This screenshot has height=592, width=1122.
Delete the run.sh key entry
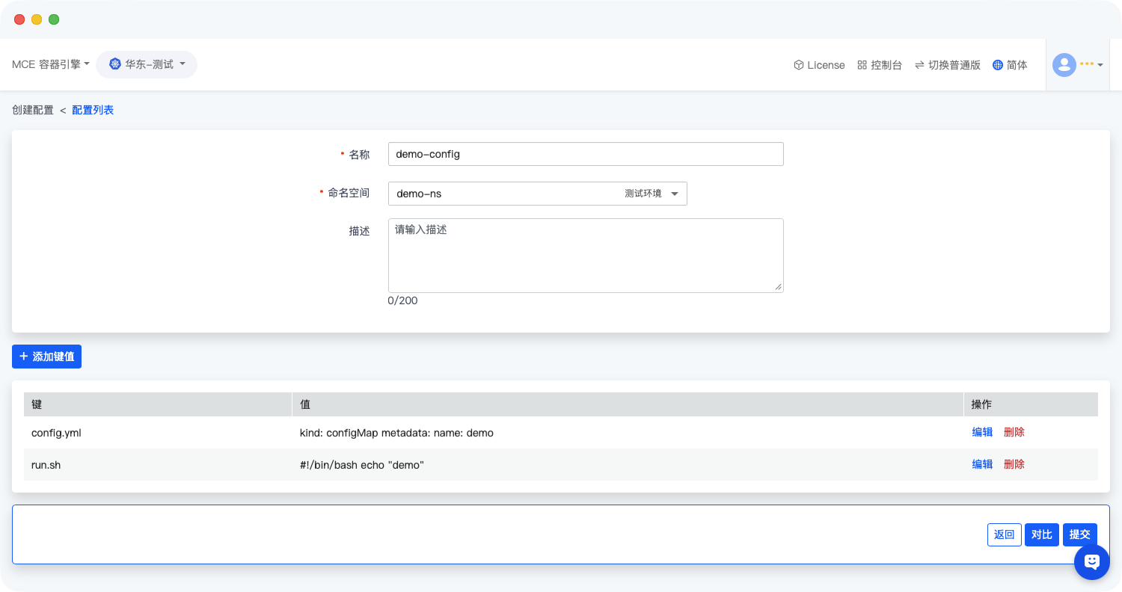[1014, 464]
